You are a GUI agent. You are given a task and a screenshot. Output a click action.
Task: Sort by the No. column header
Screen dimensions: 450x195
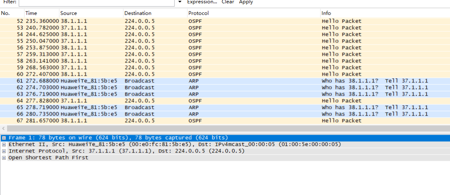12,13
